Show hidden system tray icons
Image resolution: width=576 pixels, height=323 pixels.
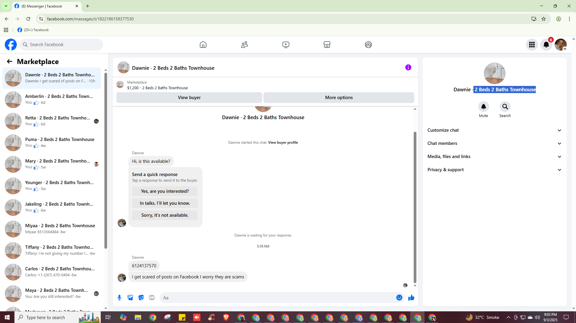pos(508,317)
